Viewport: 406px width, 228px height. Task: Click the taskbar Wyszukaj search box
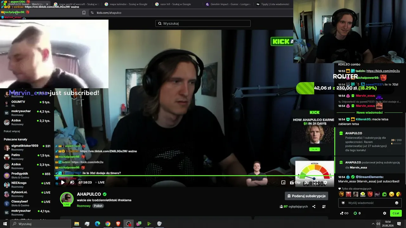[x=41, y=224]
